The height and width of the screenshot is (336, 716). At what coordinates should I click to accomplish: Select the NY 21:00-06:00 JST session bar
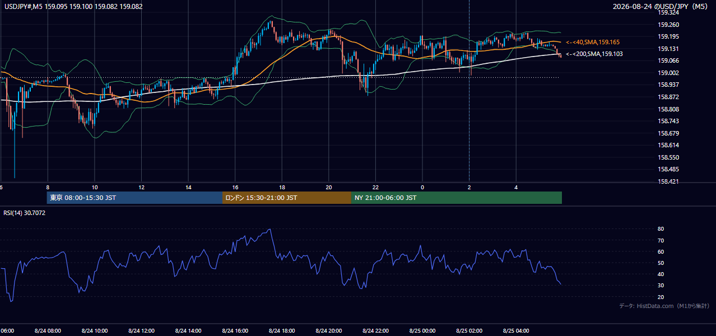pos(457,198)
